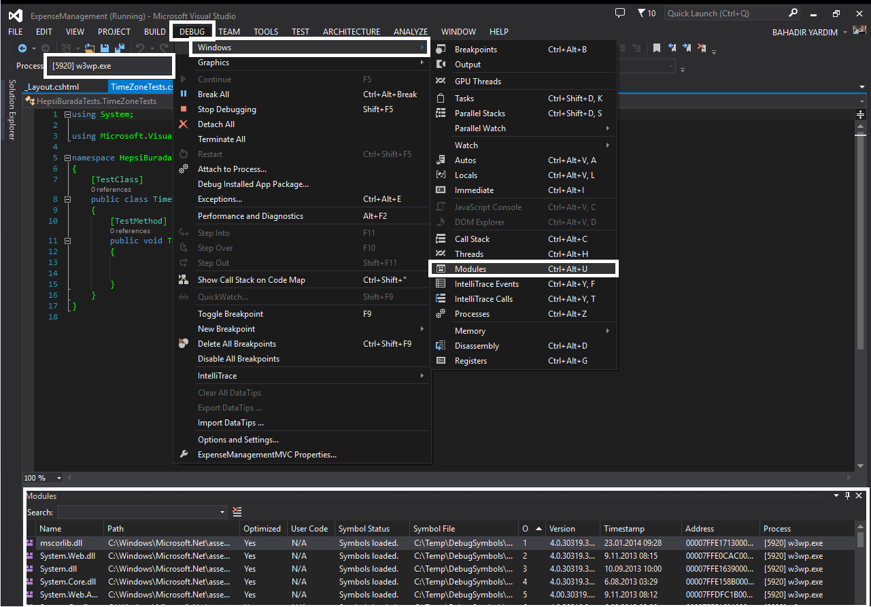Click the clear search filter icon in Modules
Image resolution: width=871 pixels, height=607 pixels.
[x=237, y=512]
